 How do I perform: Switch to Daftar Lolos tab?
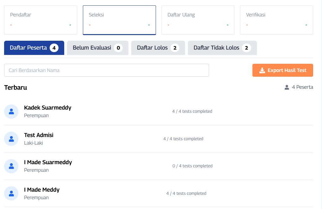[x=158, y=48]
